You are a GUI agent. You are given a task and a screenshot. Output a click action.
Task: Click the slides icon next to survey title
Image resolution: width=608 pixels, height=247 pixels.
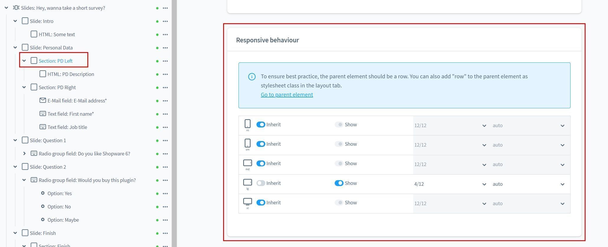pyautogui.click(x=16, y=8)
